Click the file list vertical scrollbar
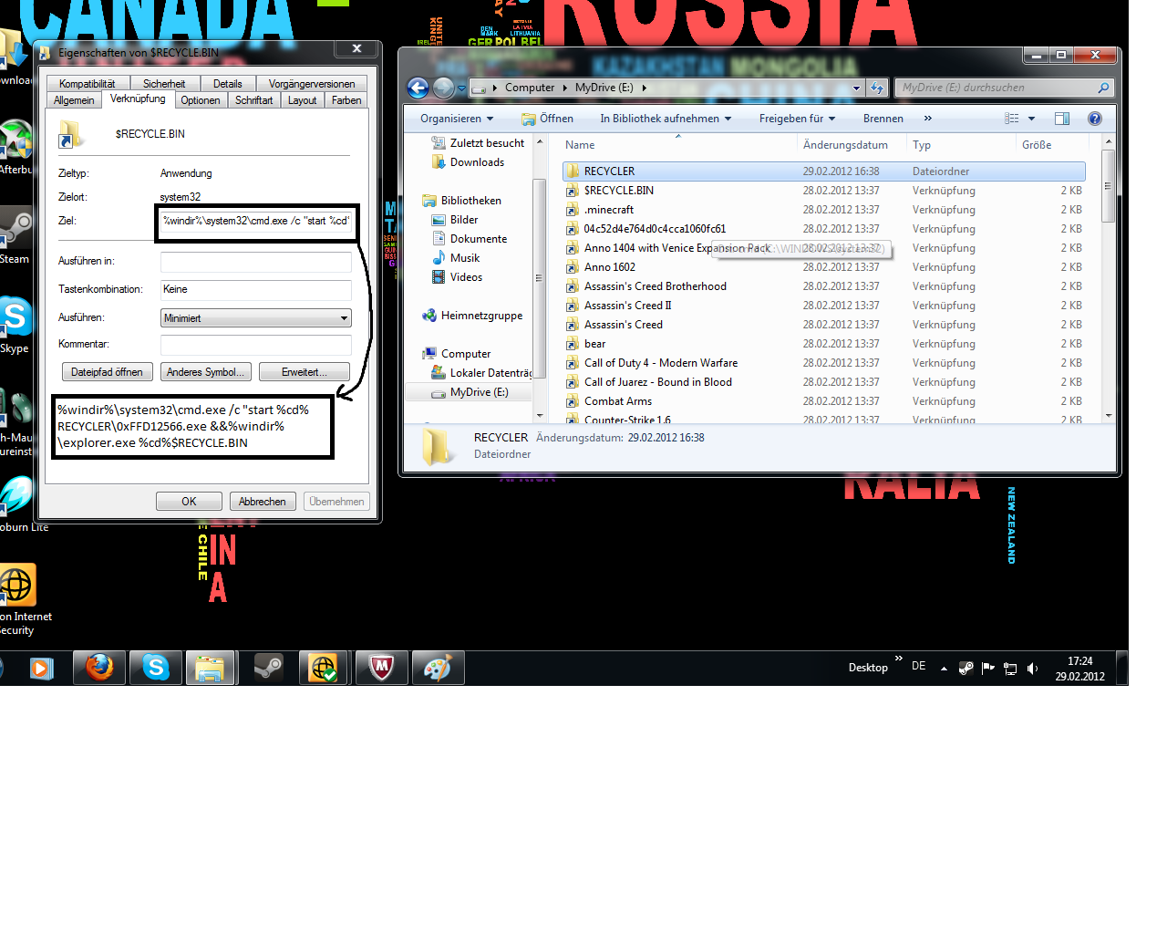The height and width of the screenshot is (934, 1167). click(1109, 279)
